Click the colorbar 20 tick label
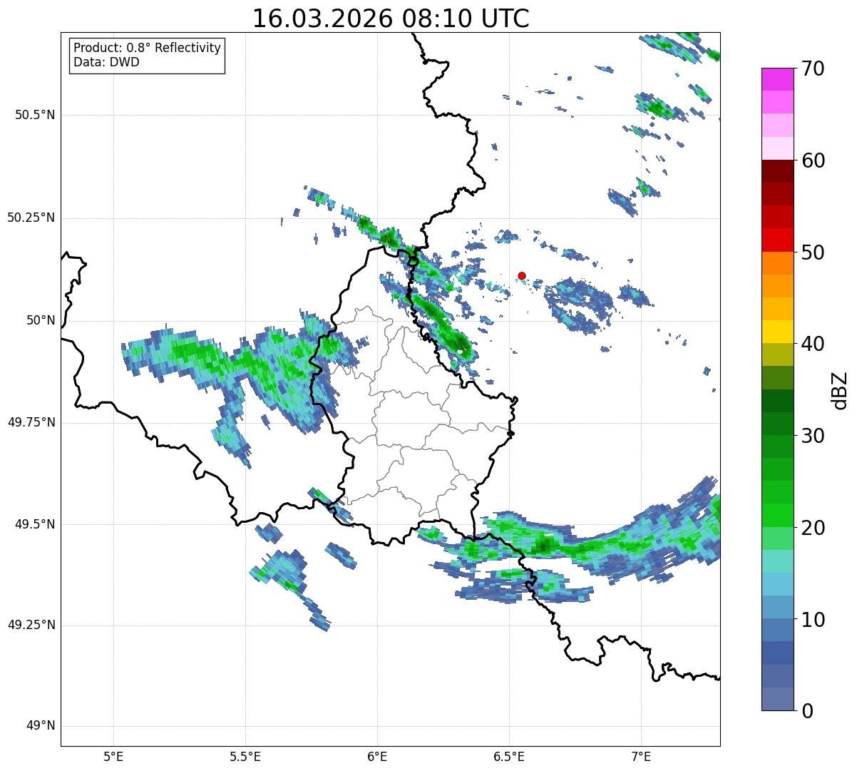This screenshot has height=771, width=857. point(813,528)
